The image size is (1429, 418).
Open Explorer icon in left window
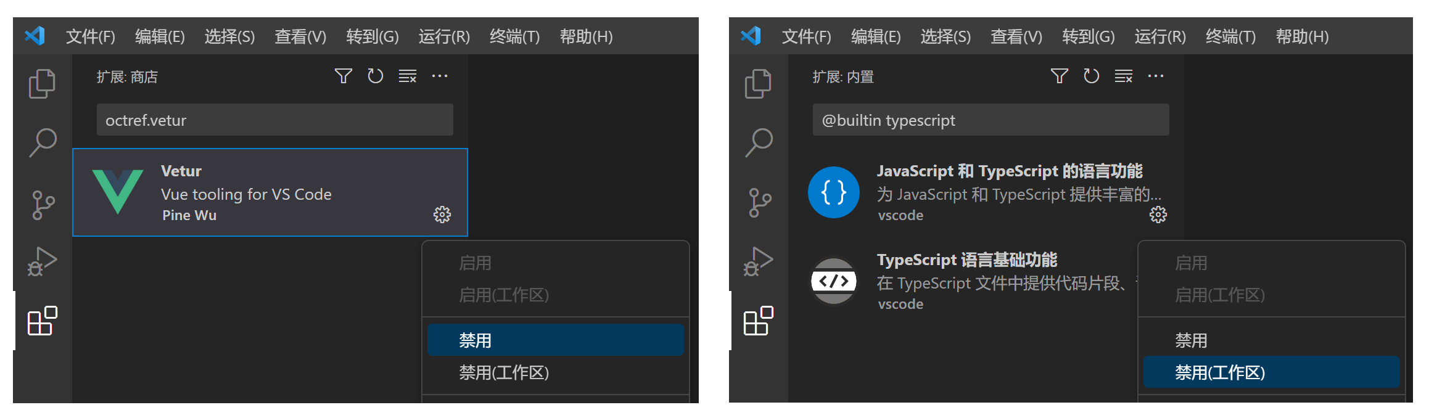tap(42, 84)
